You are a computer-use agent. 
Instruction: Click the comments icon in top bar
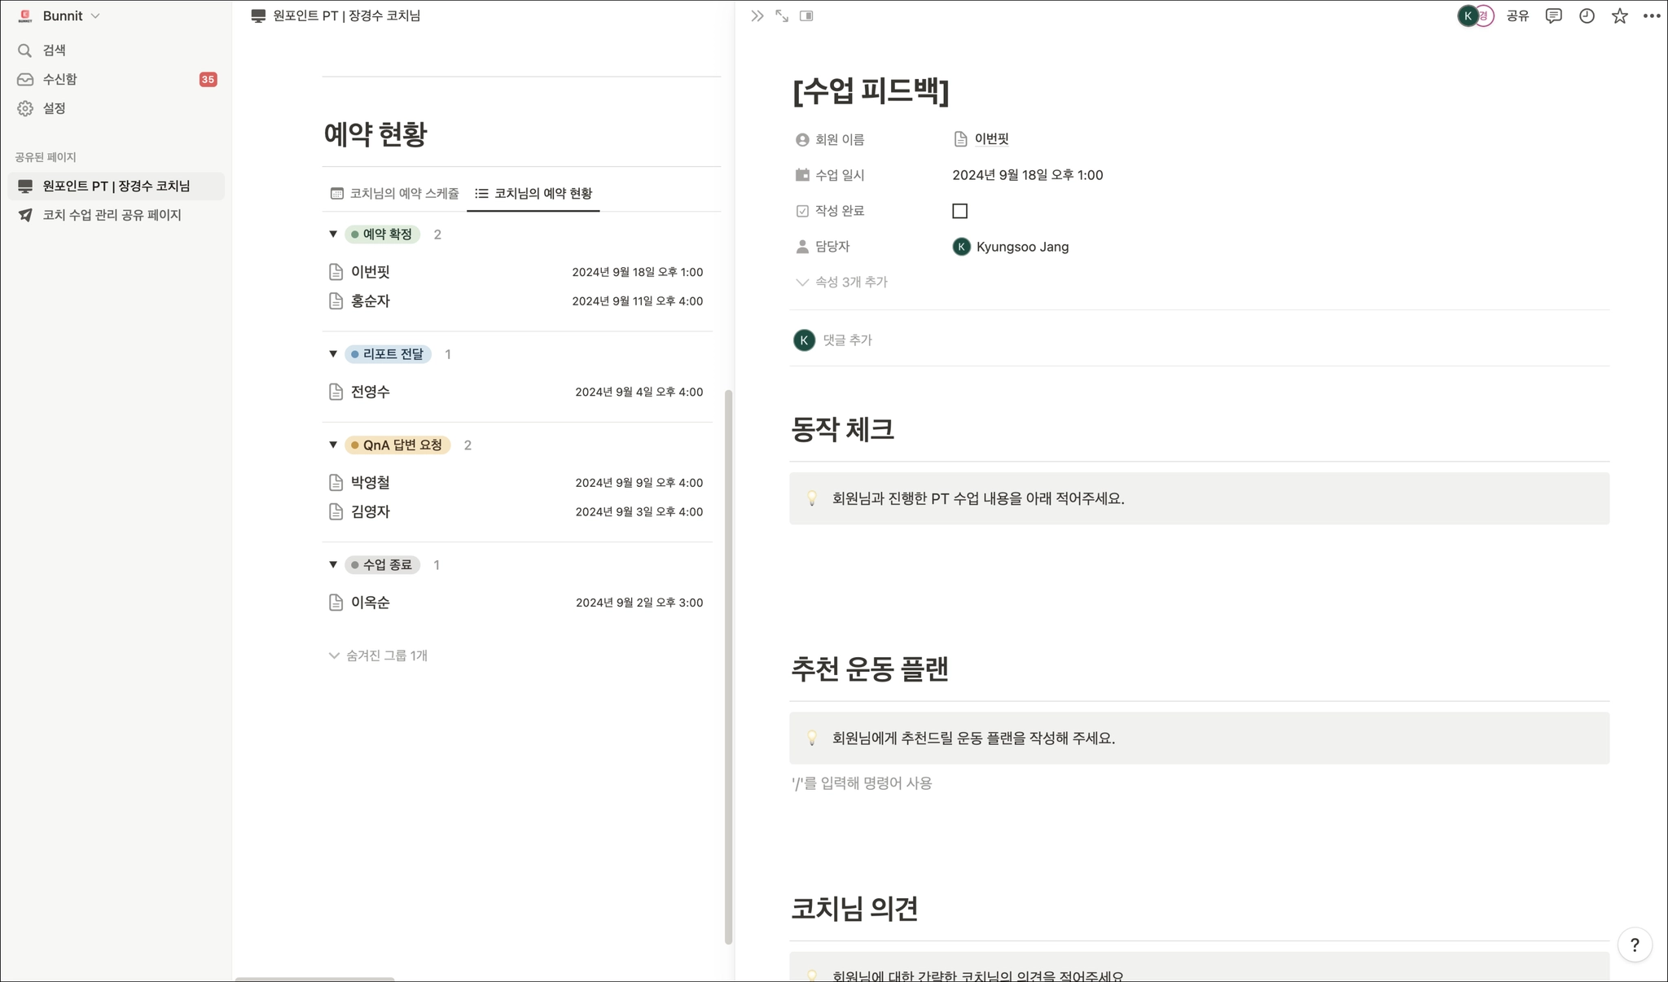point(1553,16)
